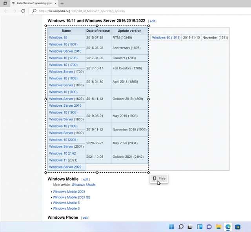Image resolution: width=251 pixels, height=232 pixels.
Task: Open the Windows Server 2016 link
Action: coord(65,51)
